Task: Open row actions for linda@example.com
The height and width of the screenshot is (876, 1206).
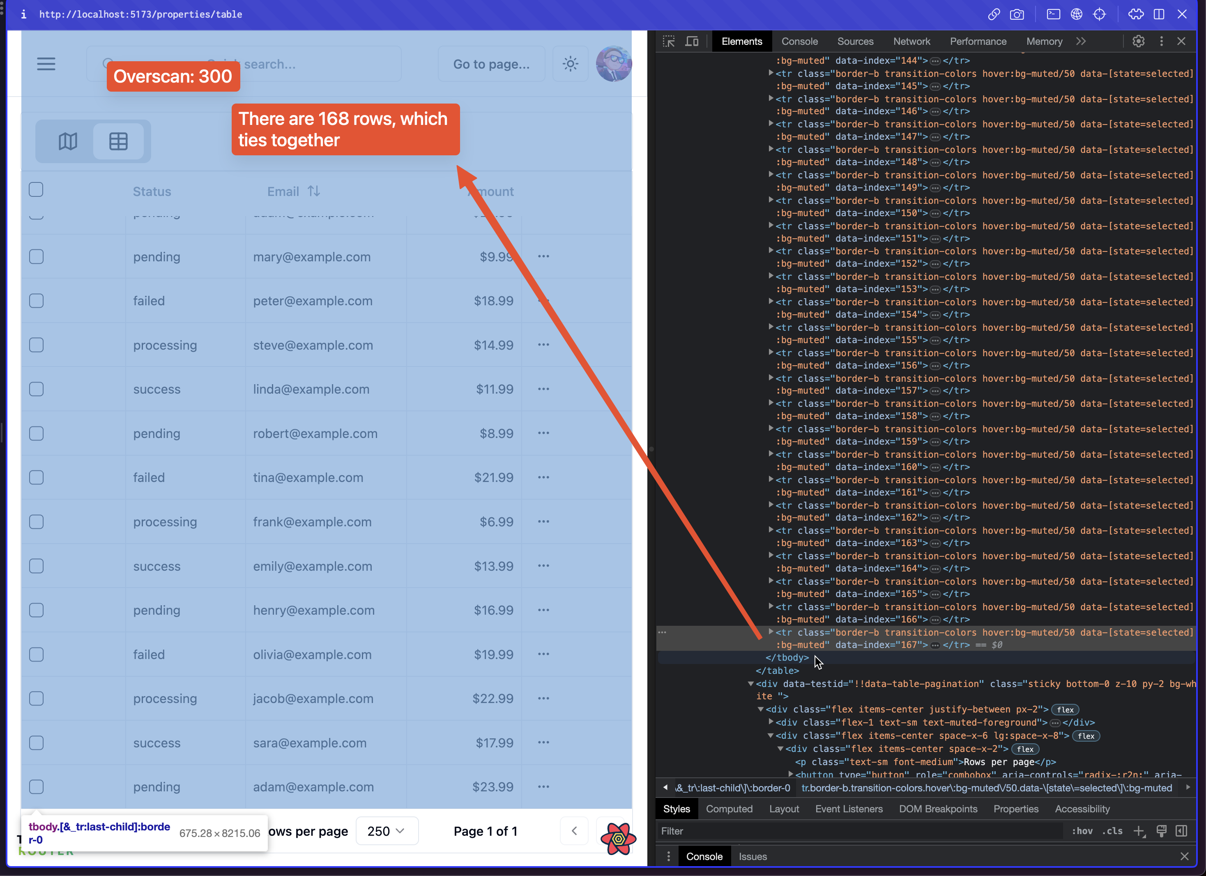Action: pos(543,389)
